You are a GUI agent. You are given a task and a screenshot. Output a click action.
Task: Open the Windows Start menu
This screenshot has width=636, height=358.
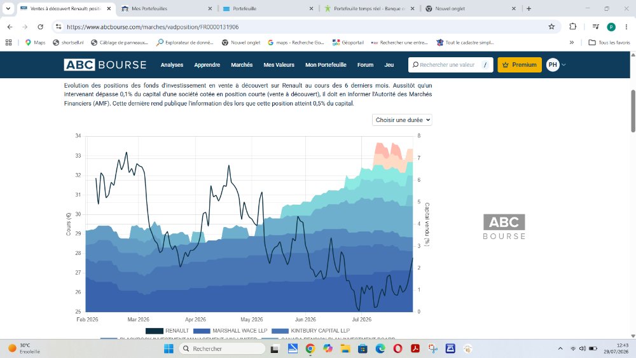click(169, 348)
